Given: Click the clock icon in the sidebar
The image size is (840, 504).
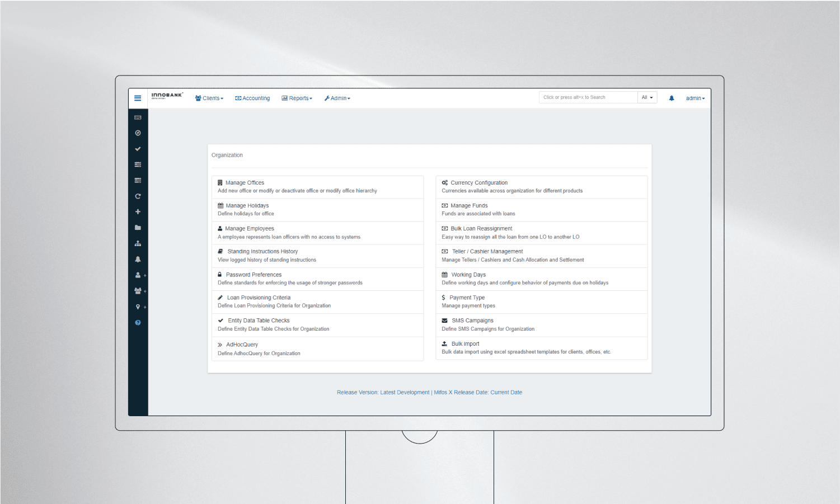Looking at the screenshot, I should (x=138, y=133).
